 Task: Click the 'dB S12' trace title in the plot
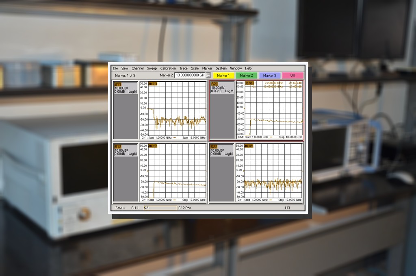pos(153,146)
